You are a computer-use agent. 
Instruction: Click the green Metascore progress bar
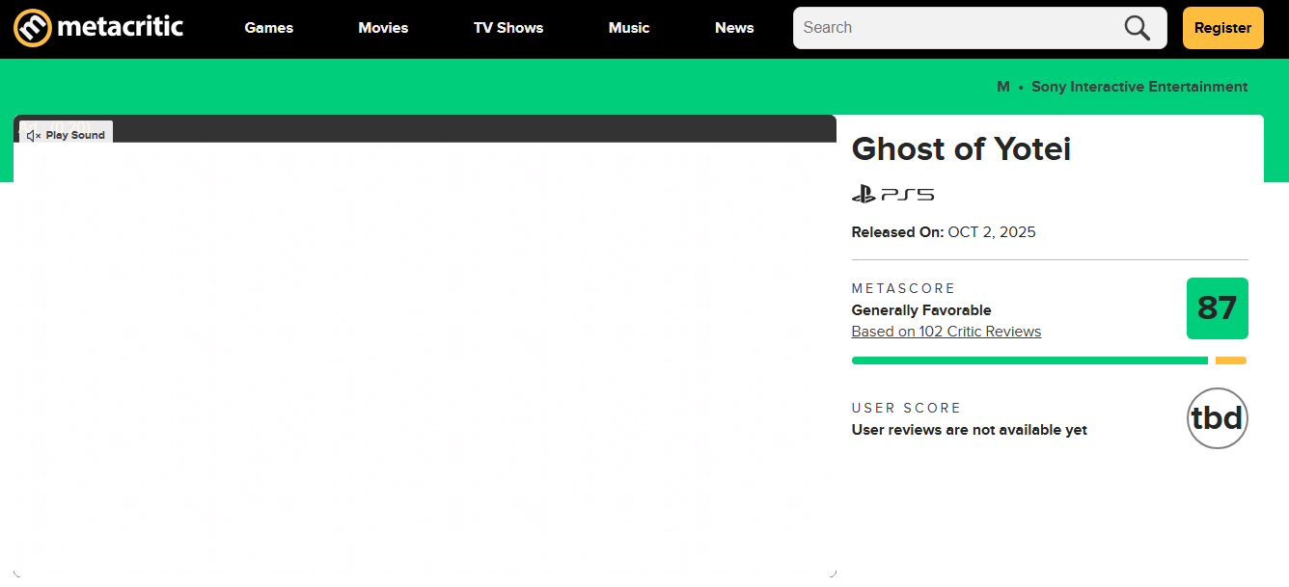coord(1028,360)
